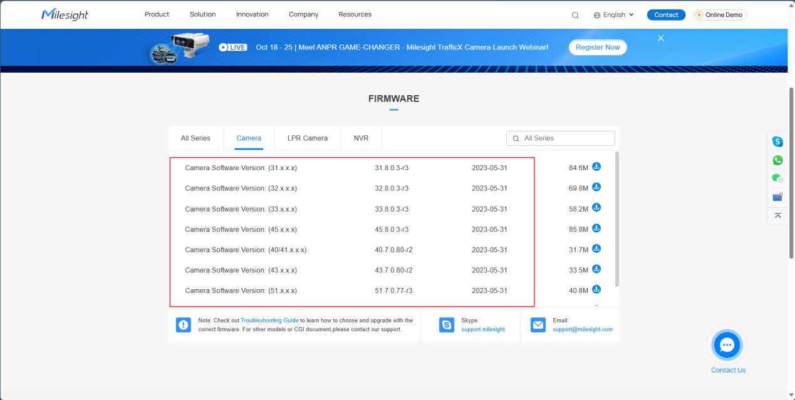This screenshot has width=795, height=400.
Task: Click the LIVE play badge in banner
Action: tap(233, 47)
